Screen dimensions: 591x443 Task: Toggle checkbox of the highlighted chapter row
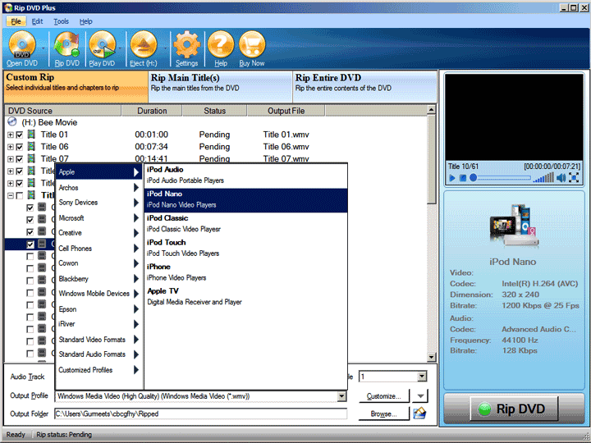(x=30, y=244)
